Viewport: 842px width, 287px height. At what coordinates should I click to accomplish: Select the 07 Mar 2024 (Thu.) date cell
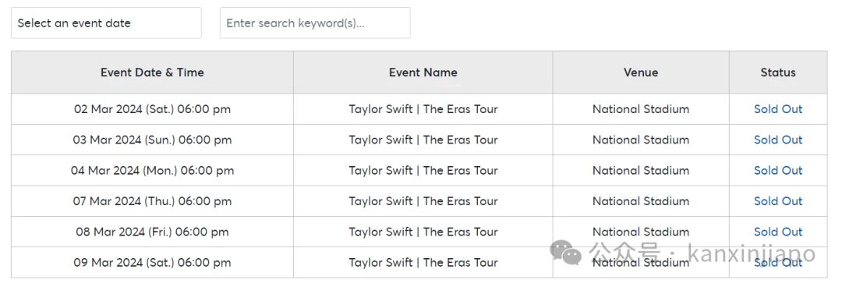pyautogui.click(x=153, y=201)
